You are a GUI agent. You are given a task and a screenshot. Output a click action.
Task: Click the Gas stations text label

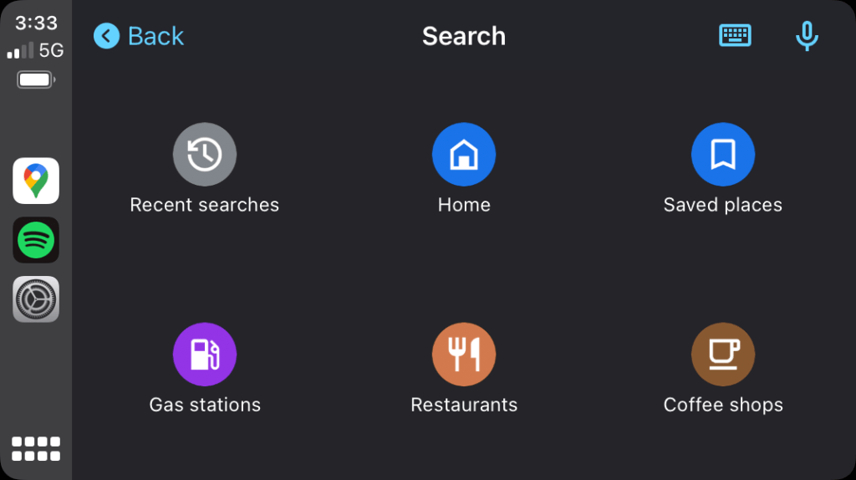pos(205,405)
